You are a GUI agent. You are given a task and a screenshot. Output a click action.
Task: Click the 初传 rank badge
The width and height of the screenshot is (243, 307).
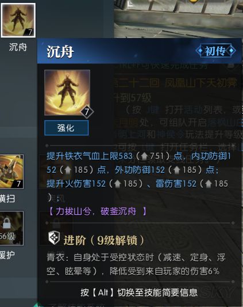pyautogui.click(x=215, y=51)
